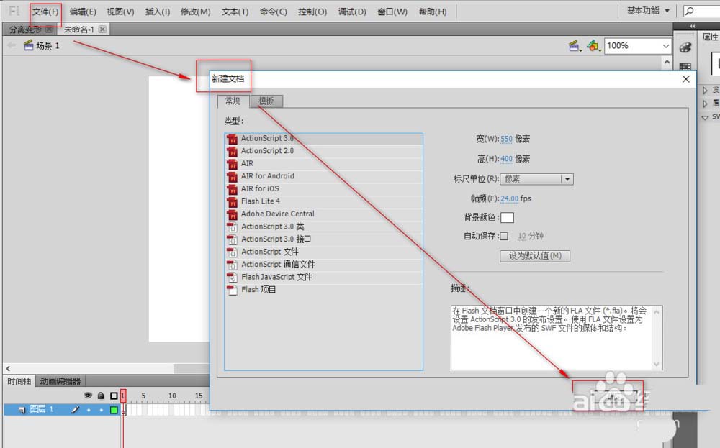Screen dimensions: 720x448
Task: Select ActionScript 2.0 in type list
Action: click(324, 151)
